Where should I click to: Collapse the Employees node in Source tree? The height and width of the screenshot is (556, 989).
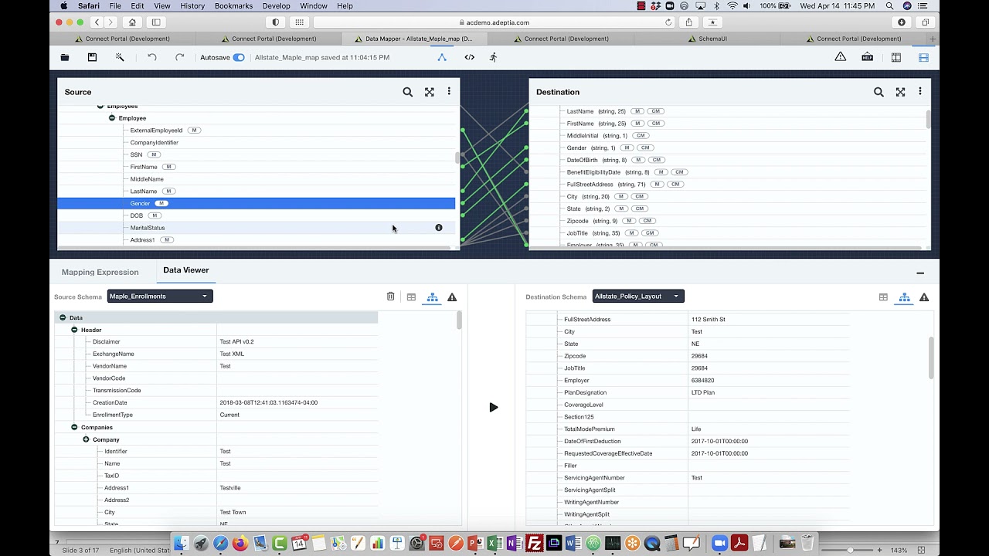tap(100, 106)
